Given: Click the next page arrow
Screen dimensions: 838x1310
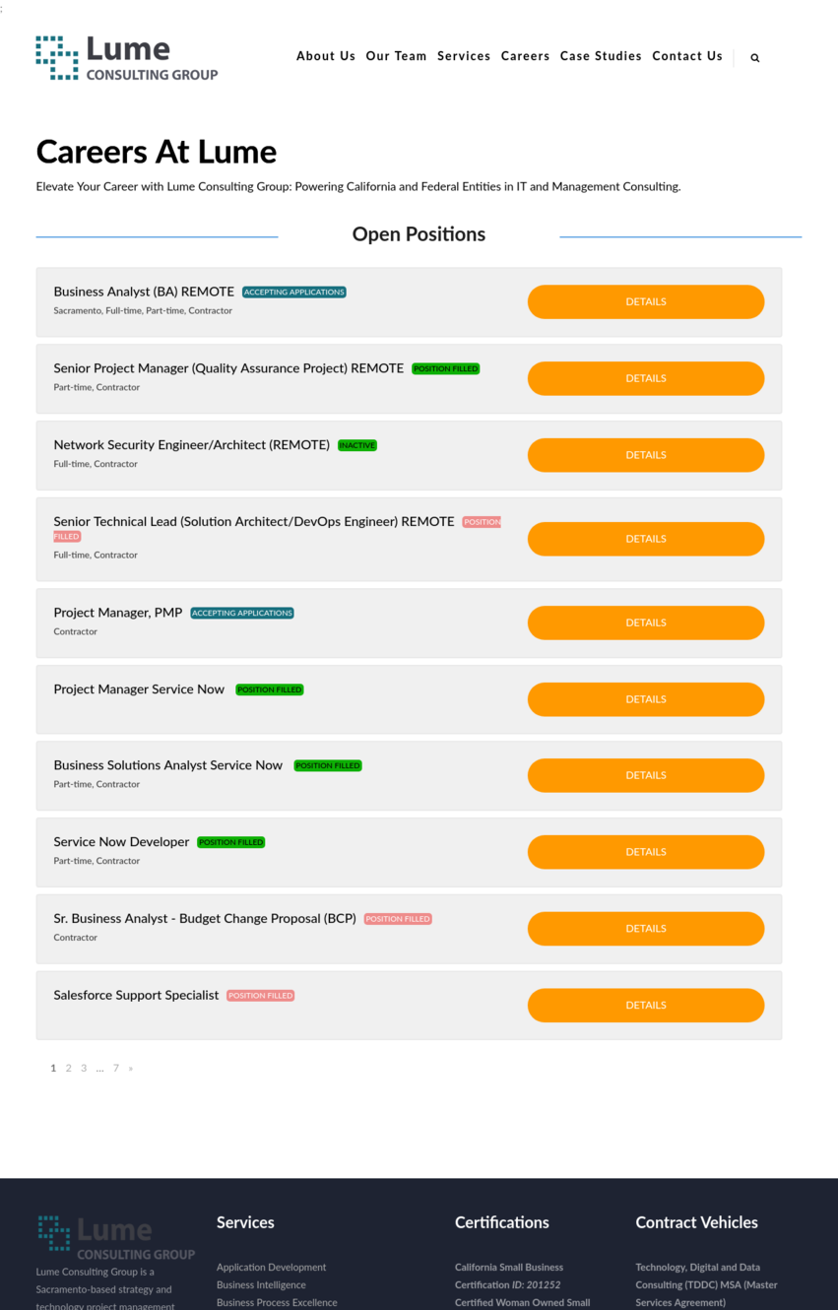Looking at the screenshot, I should tap(131, 1069).
